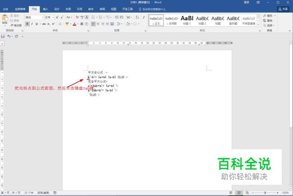Click the multilevel list icon
This screenshot has height=196, width=293.
coord(108,18)
